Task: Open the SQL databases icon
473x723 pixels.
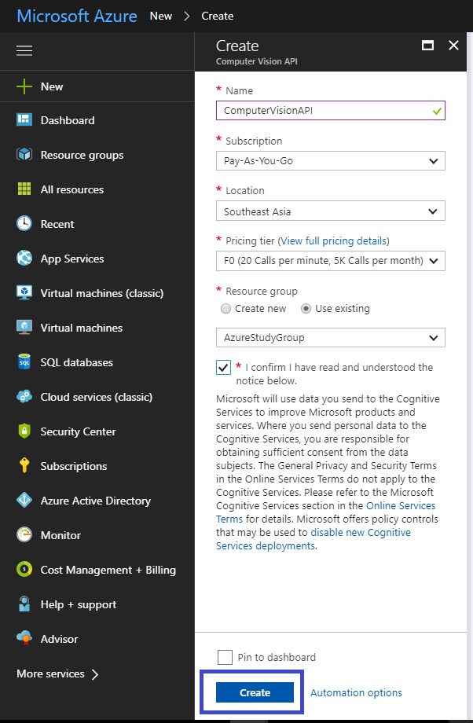Action: click(x=24, y=362)
